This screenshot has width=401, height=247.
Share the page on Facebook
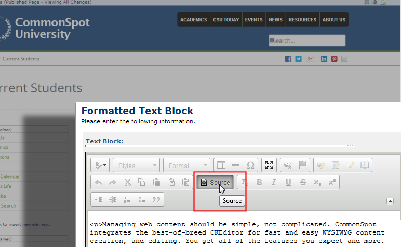tap(288, 59)
